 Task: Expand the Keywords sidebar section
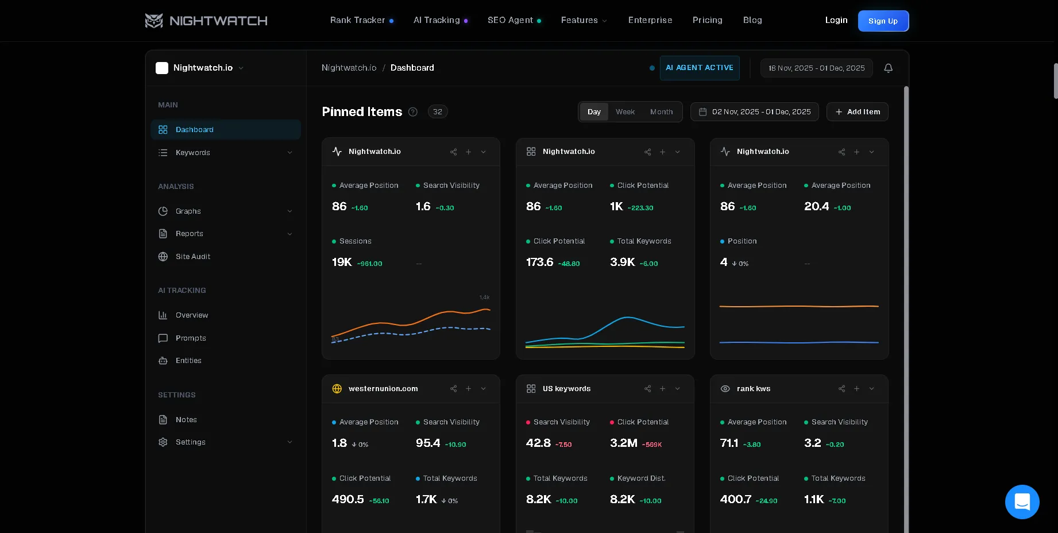(x=289, y=153)
